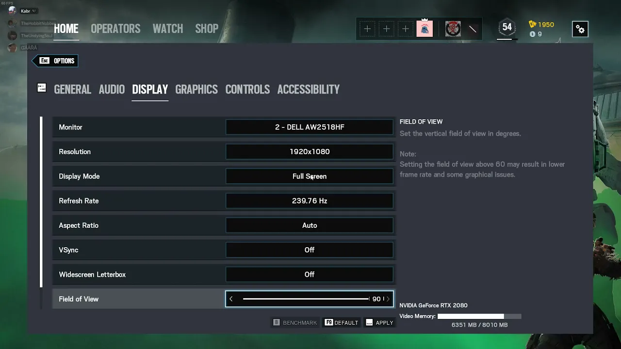Viewport: 621px width, 349px height.
Task: Open the settings gear icon
Action: coord(580,29)
